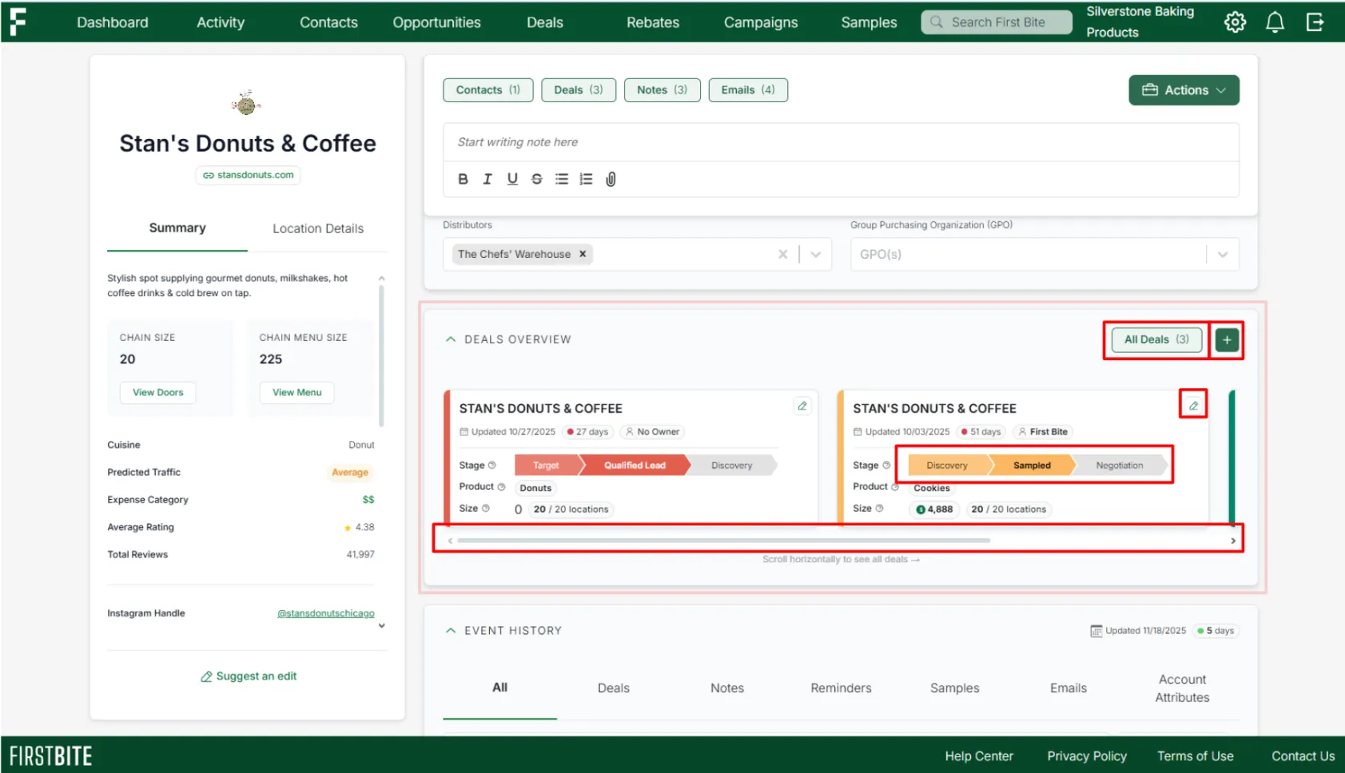Insert numbered list in note
This screenshot has width=1345, height=773.
(x=586, y=179)
